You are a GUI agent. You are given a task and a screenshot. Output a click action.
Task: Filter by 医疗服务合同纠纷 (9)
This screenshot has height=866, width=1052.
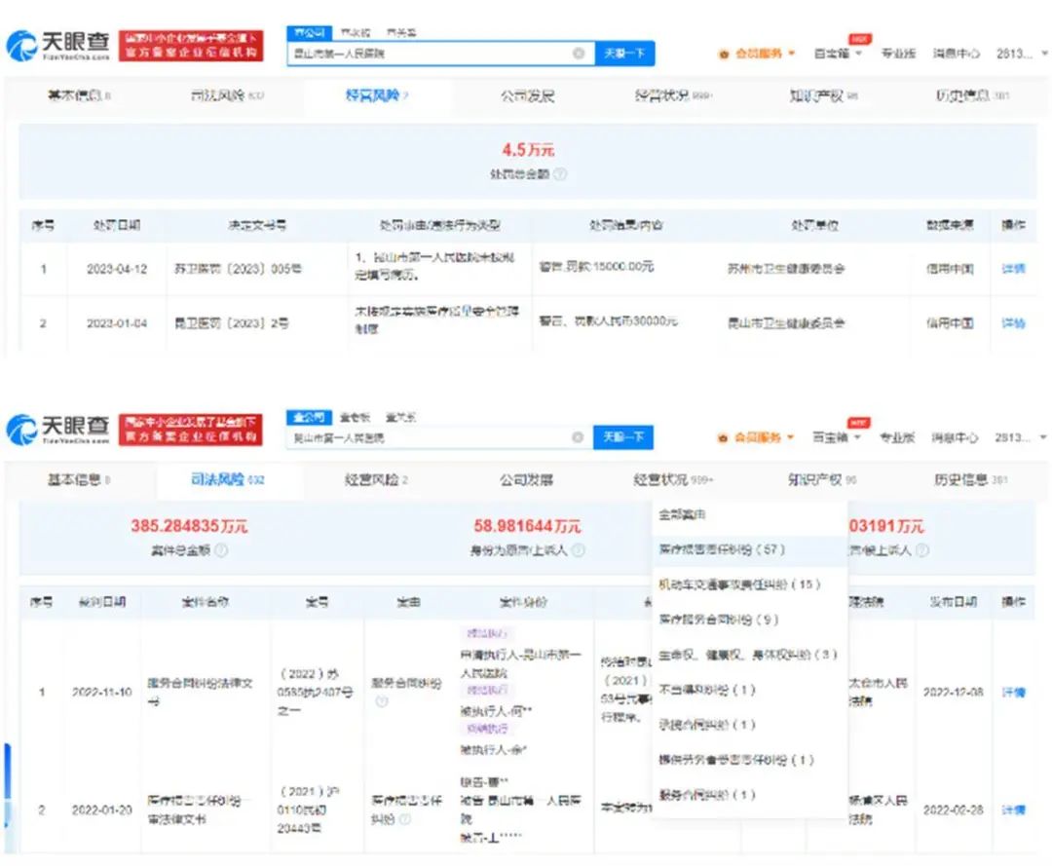click(x=750, y=620)
